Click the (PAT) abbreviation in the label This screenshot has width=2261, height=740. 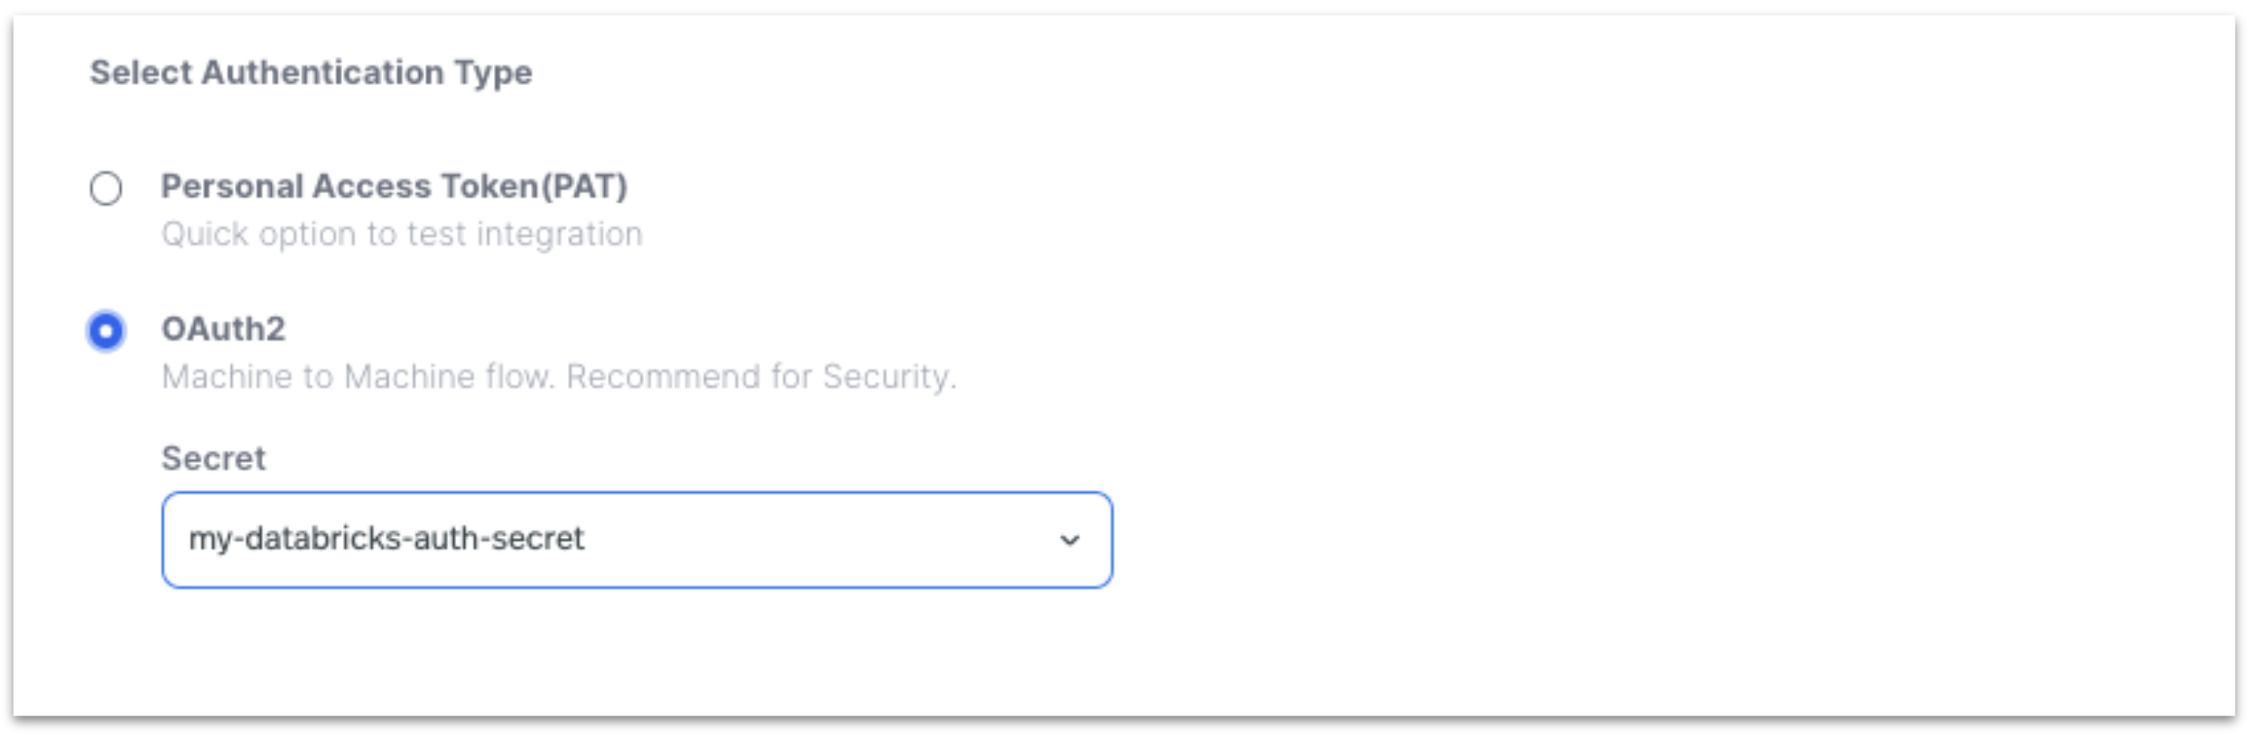click(584, 186)
